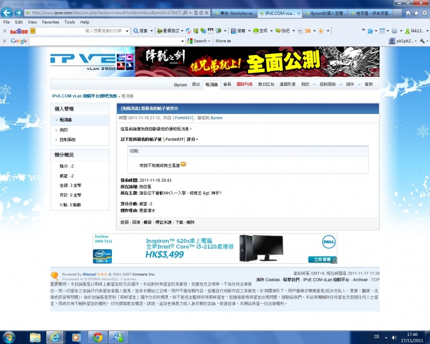Open the Tools menu

tap(69, 22)
